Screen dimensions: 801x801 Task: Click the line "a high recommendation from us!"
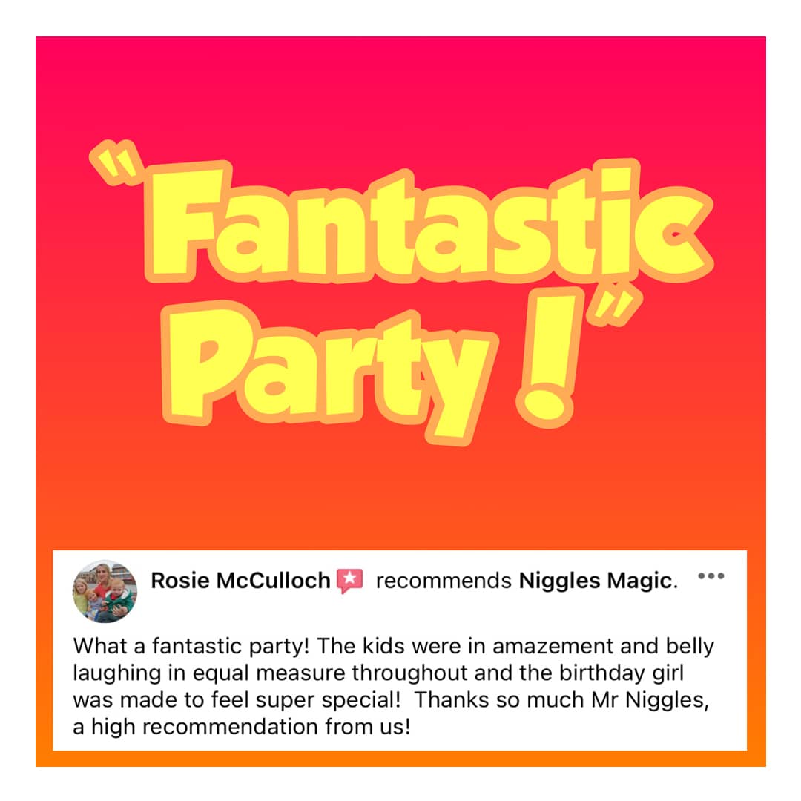242,726
